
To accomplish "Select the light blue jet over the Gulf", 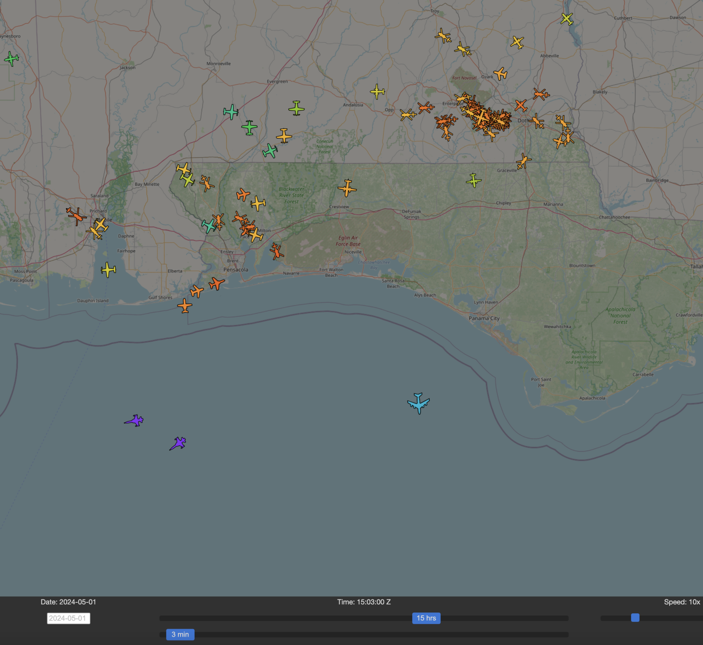I will [418, 403].
